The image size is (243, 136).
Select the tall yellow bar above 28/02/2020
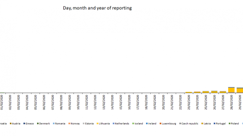(x=231, y=90)
